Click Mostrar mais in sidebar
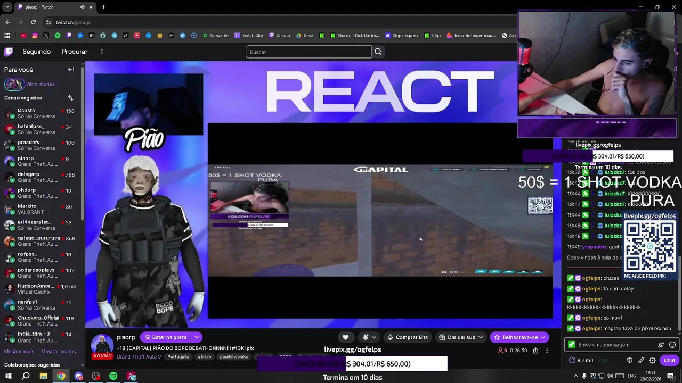The height and width of the screenshot is (383, 682). pos(19,352)
